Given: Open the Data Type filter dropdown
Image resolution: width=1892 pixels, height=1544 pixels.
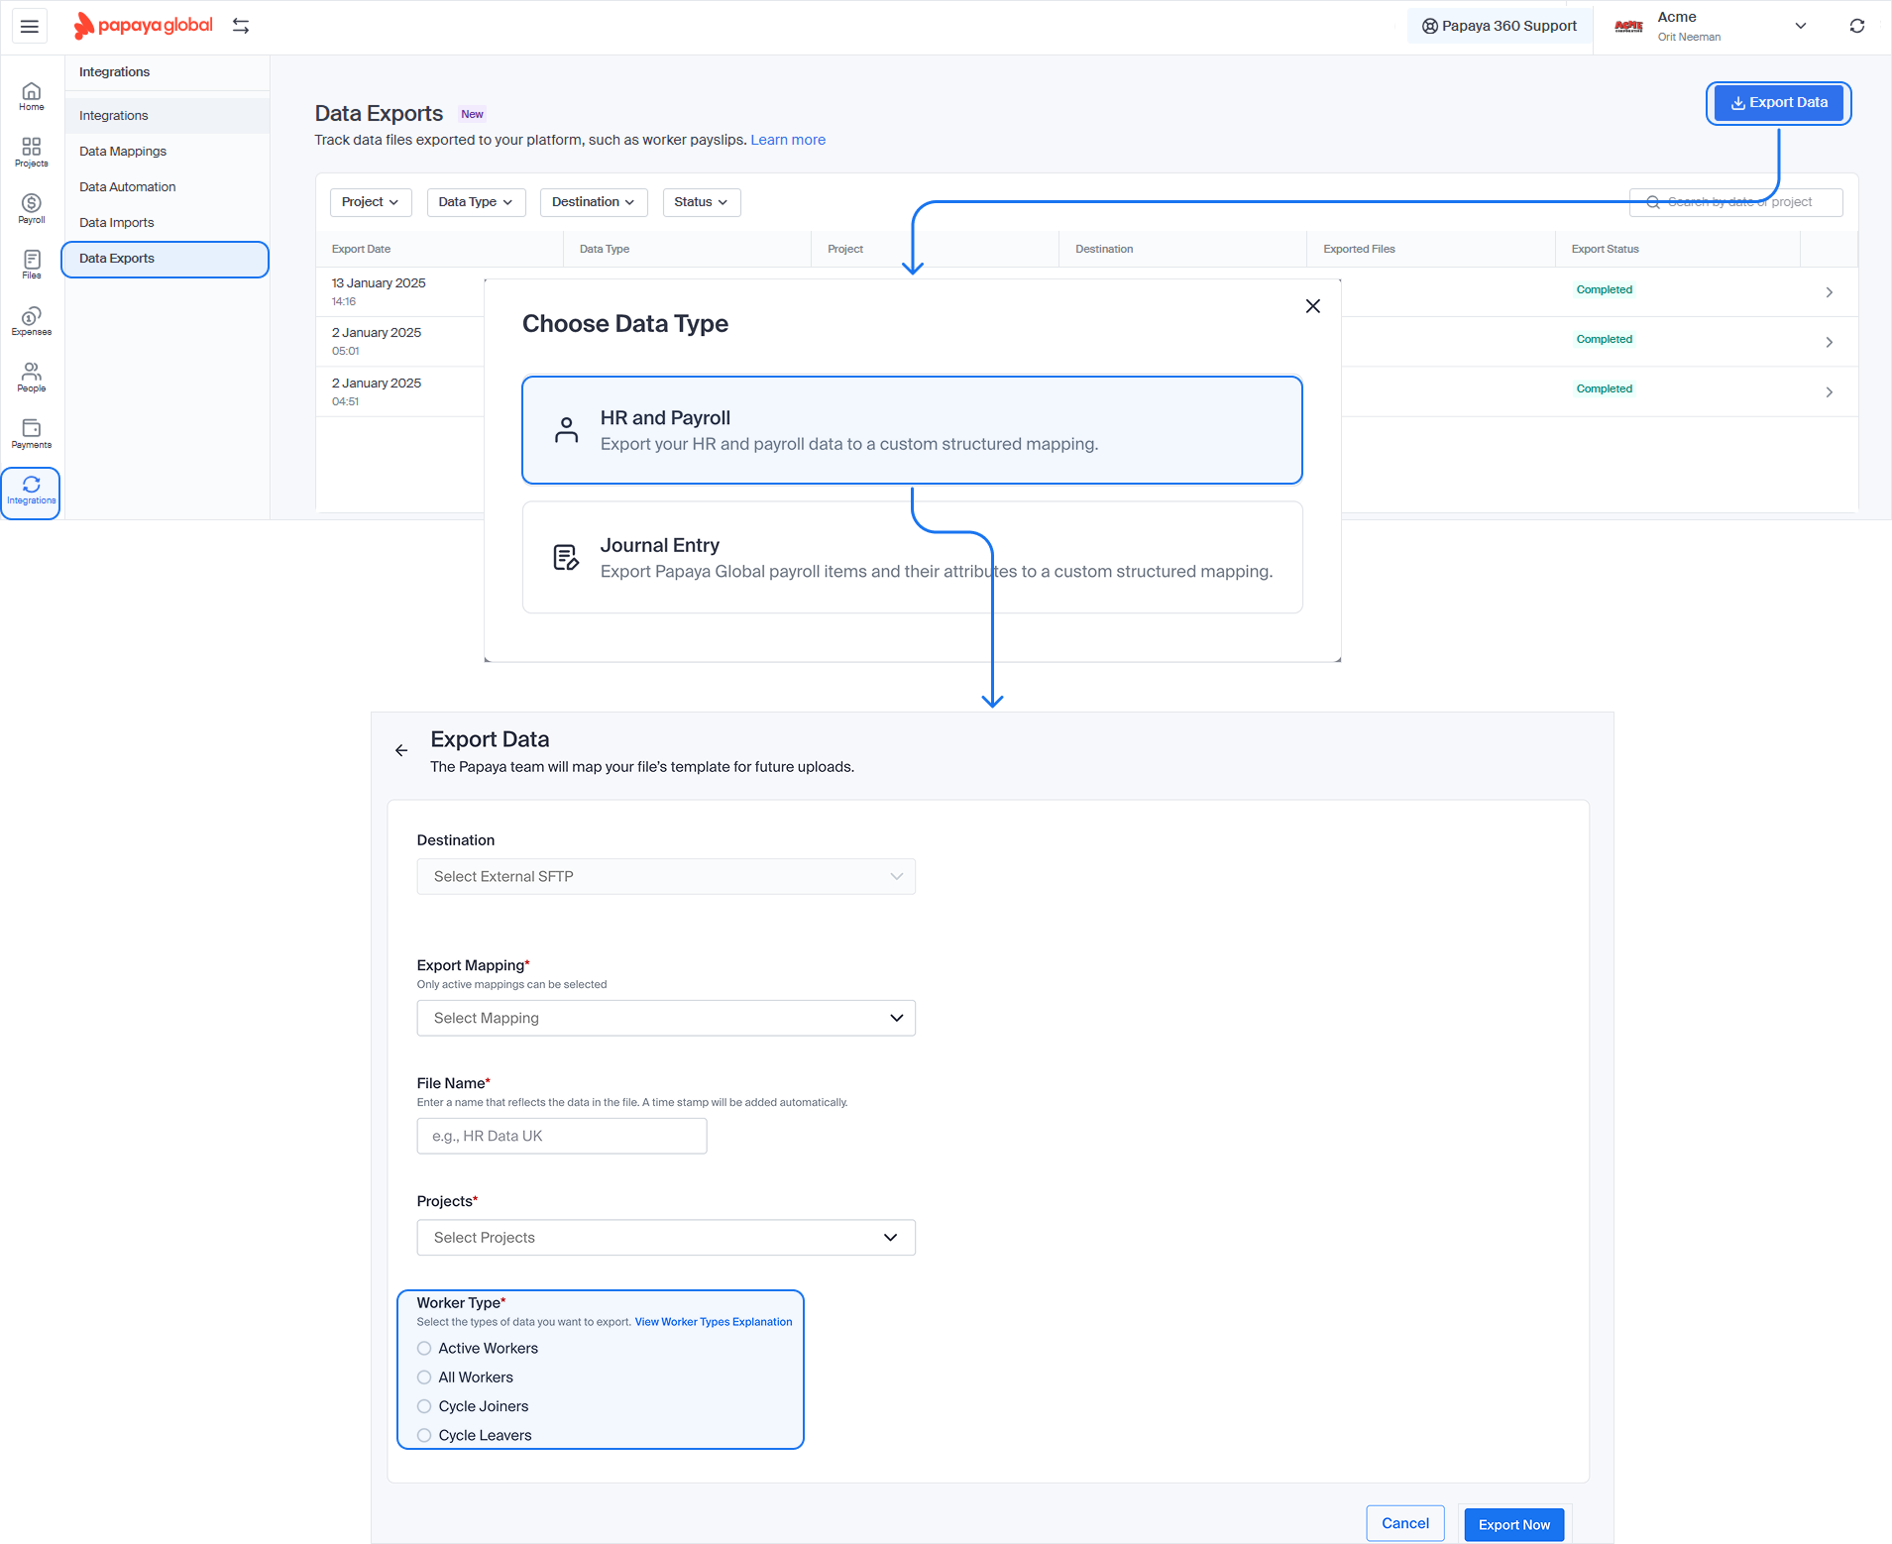Looking at the screenshot, I should 477,202.
